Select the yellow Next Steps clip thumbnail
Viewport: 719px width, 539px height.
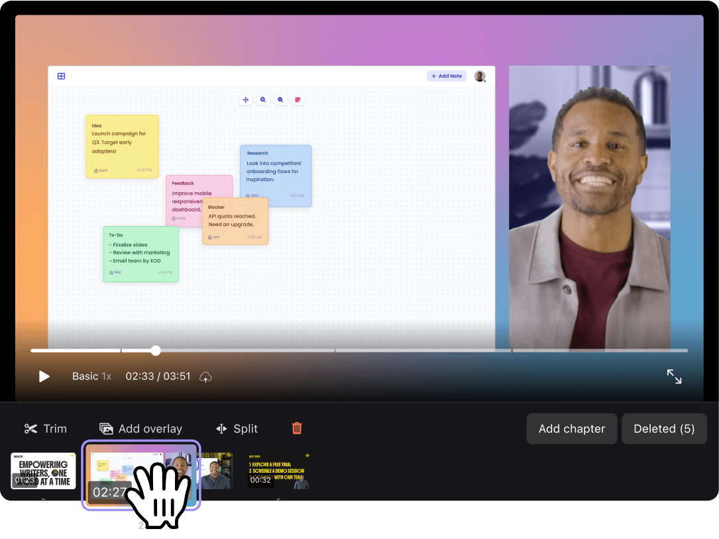pos(278,471)
